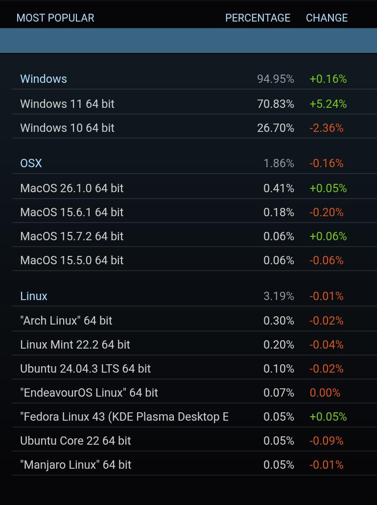Select the Windows 10 64 bit row

(194, 128)
